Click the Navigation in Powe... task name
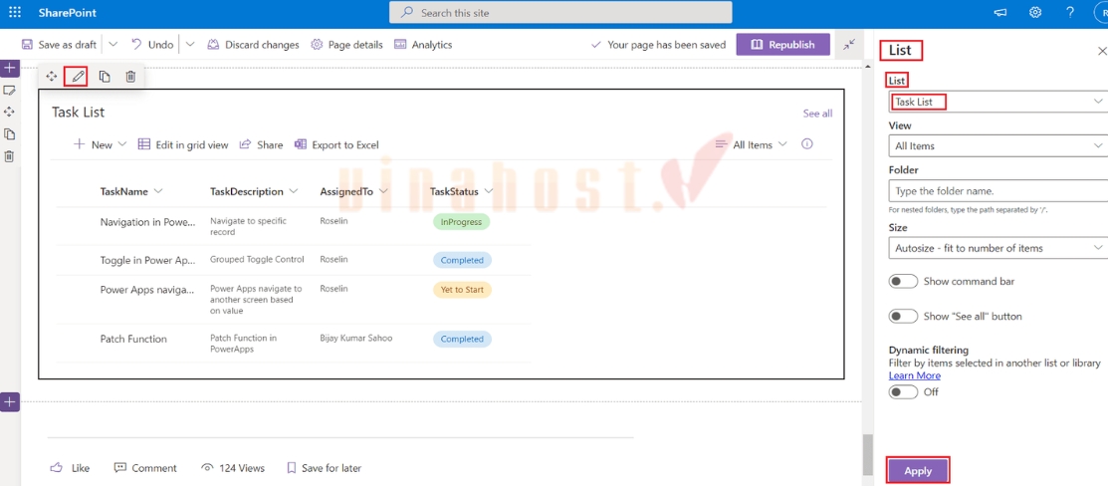1108x486 pixels. pos(147,221)
